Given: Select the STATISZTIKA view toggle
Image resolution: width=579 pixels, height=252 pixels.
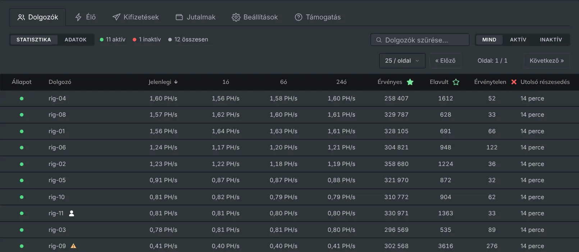Looking at the screenshot, I should 34,40.
